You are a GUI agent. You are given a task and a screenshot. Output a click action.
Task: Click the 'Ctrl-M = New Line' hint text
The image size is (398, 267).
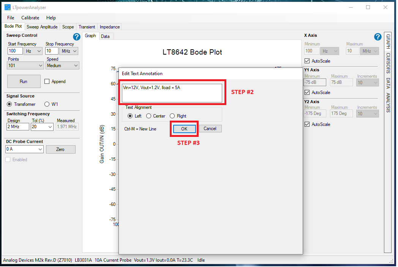point(140,129)
